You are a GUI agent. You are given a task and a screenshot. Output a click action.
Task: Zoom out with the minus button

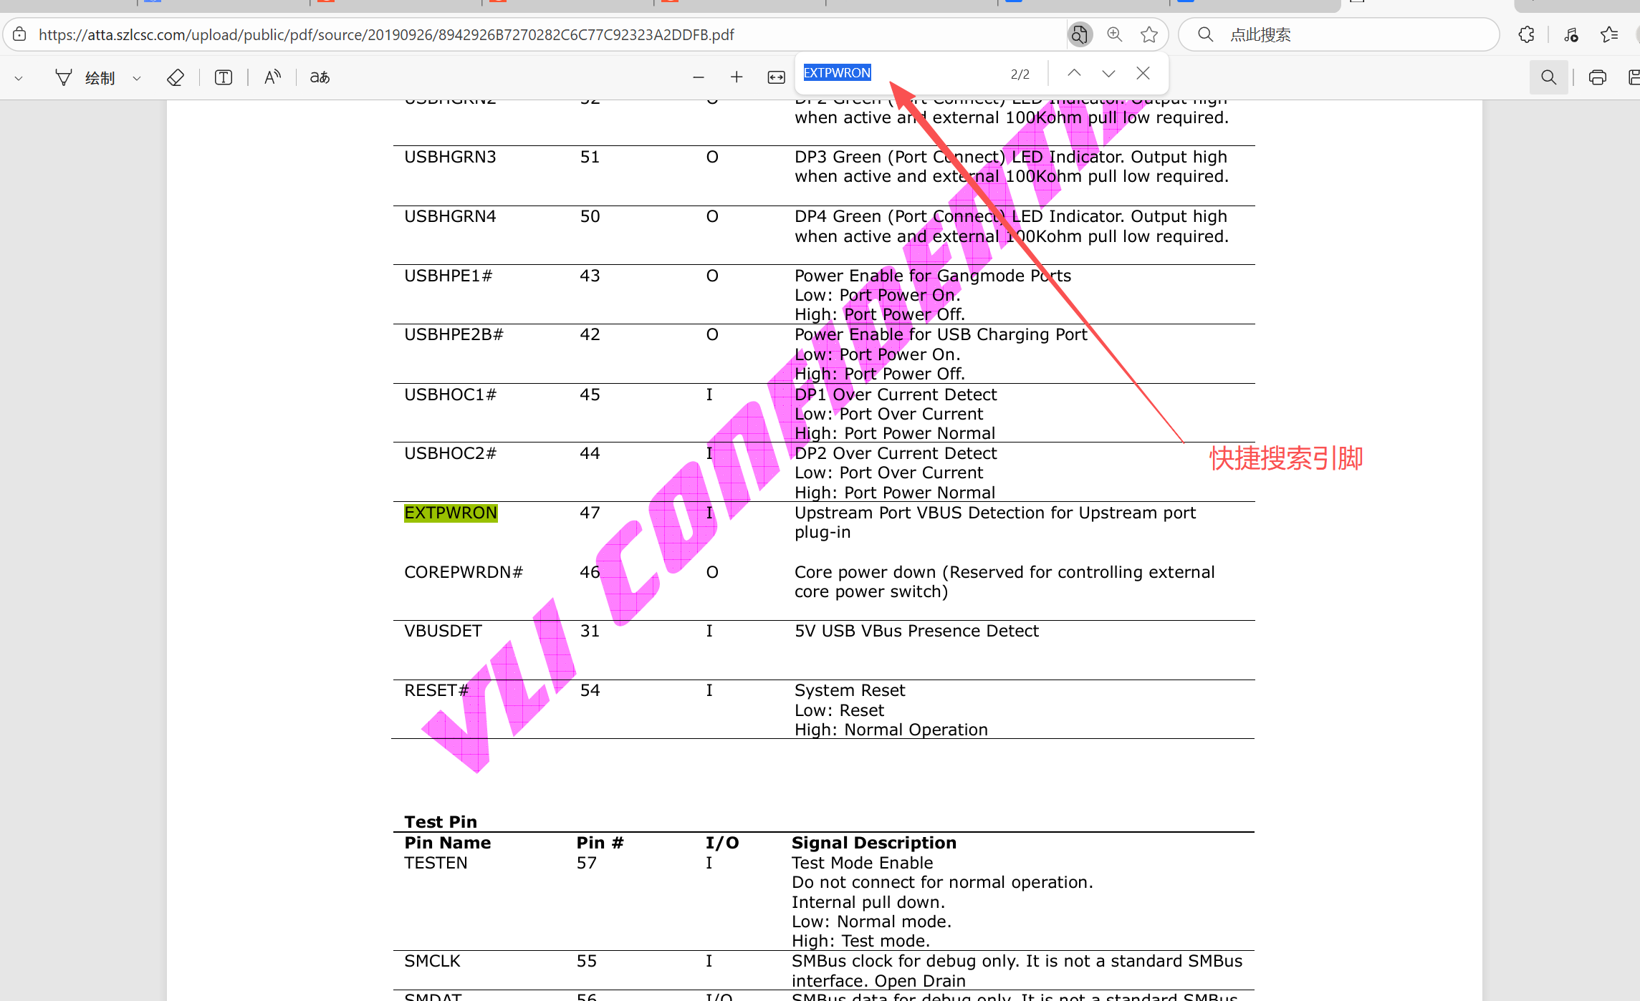pyautogui.click(x=699, y=77)
